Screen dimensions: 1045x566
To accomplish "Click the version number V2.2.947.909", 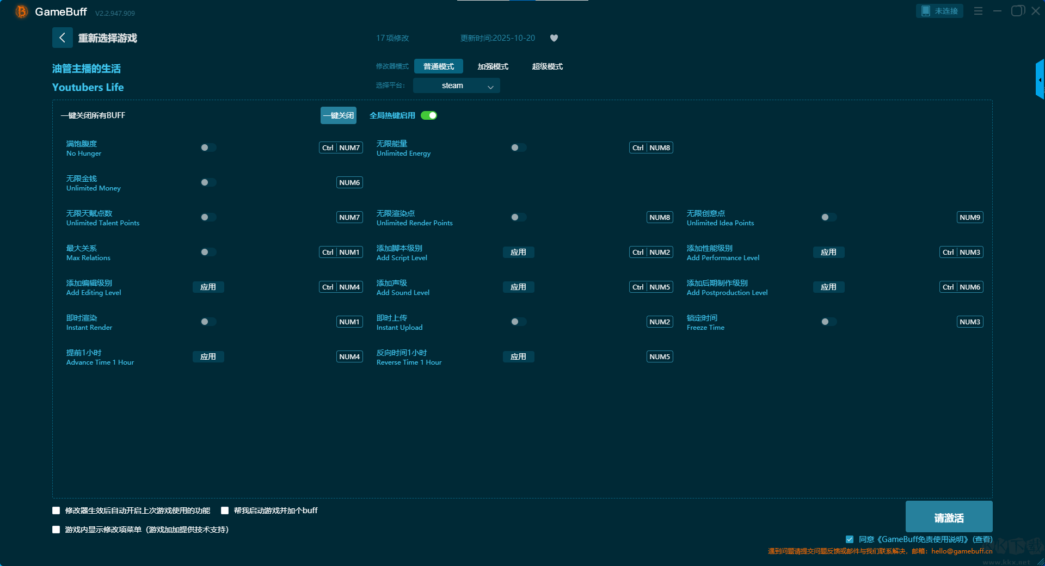I will (115, 13).
